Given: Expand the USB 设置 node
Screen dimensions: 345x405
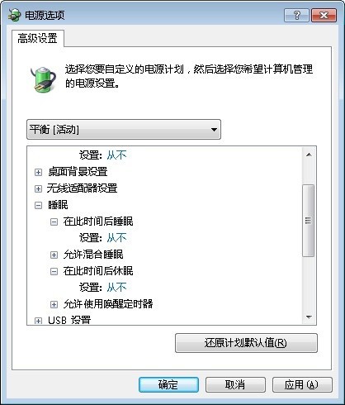Looking at the screenshot, I should (x=38, y=321).
